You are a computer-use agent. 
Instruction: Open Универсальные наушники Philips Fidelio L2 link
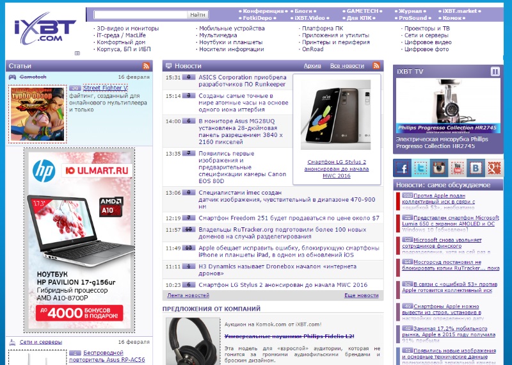click(289, 336)
